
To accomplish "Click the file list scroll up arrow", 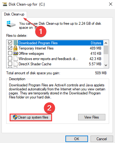I will [106, 43].
